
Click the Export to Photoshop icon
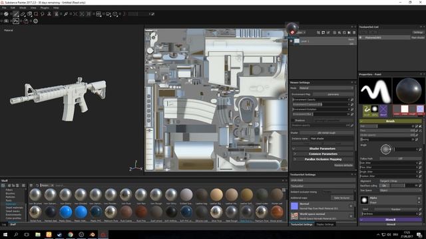tap(16, 21)
